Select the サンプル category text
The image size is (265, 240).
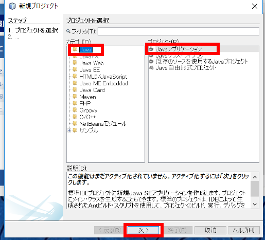click(89, 131)
